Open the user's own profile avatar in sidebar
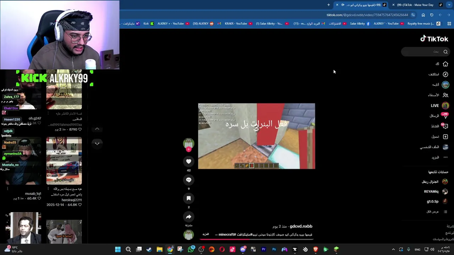 click(x=445, y=147)
